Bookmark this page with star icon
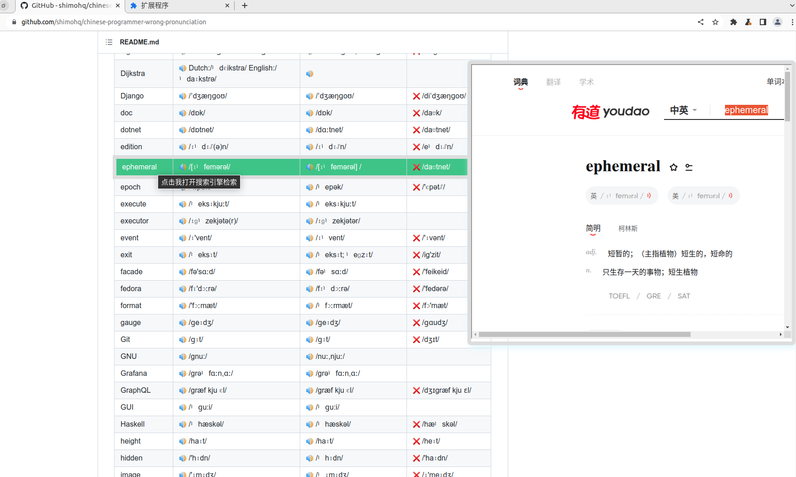Screen dimensions: 796x477 coord(715,22)
